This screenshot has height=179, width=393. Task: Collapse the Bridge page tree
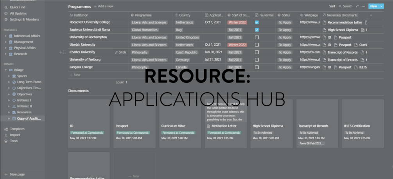pyautogui.click(x=6, y=70)
